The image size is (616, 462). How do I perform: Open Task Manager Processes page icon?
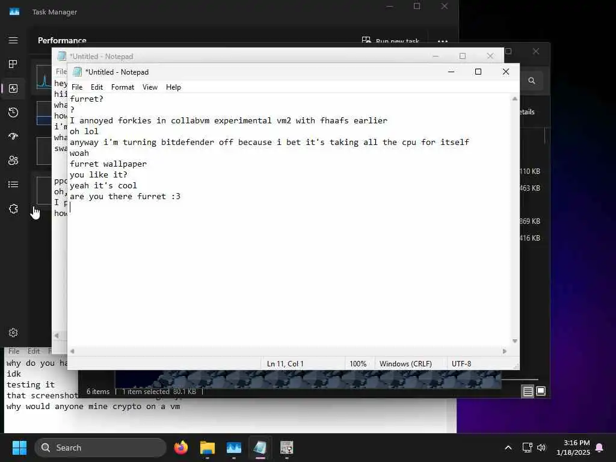coord(13,64)
